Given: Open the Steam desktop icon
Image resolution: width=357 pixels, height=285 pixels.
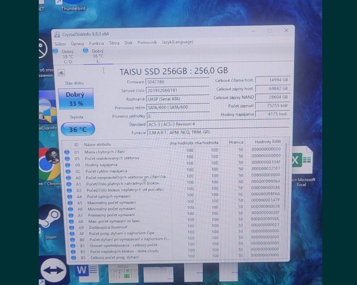Looking at the screenshot, I should click(x=50, y=221).
